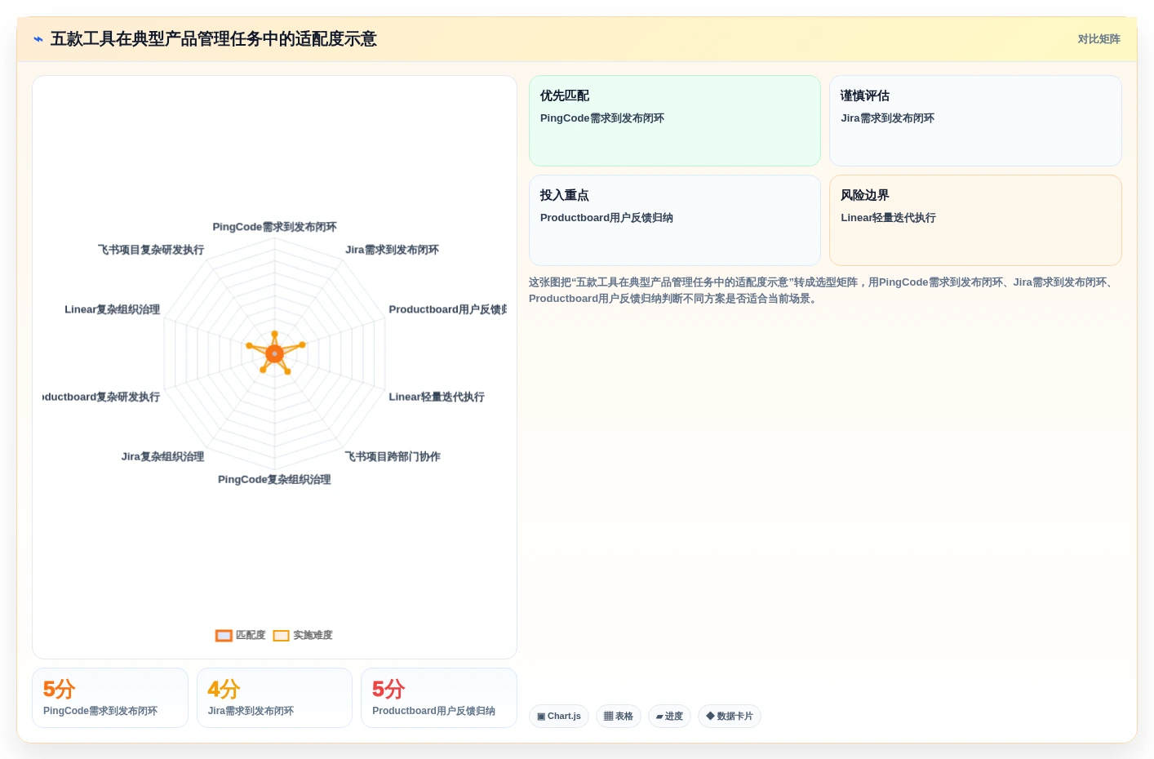Click radar axis label Productboard用户反馈
This screenshot has height=759, width=1154.
[448, 309]
